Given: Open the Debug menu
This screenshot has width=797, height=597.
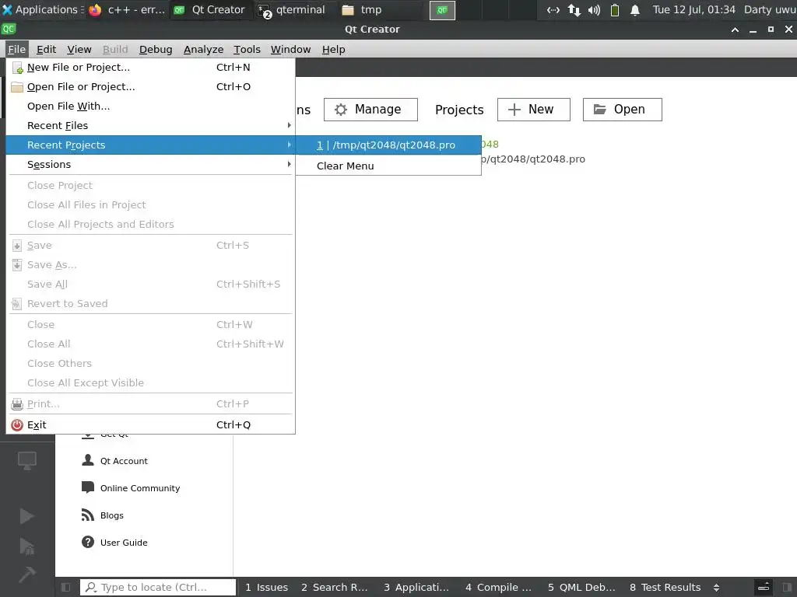Looking at the screenshot, I should tap(156, 49).
